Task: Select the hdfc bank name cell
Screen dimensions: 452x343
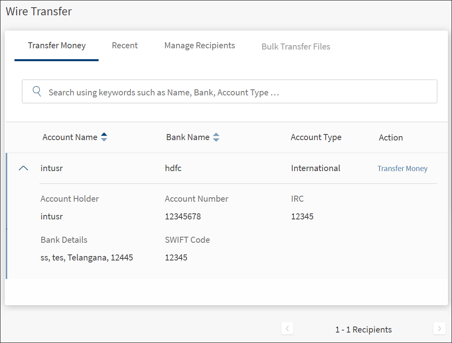Action: [x=173, y=168]
